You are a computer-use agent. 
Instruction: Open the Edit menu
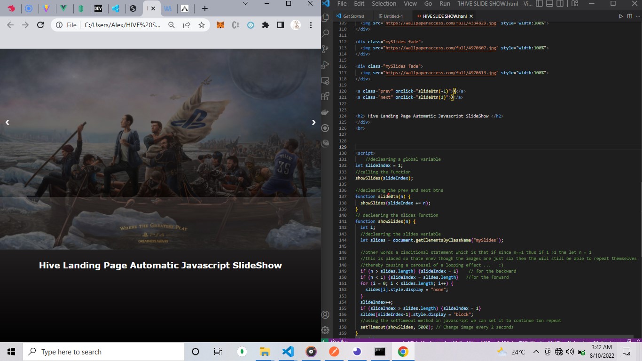tap(359, 4)
